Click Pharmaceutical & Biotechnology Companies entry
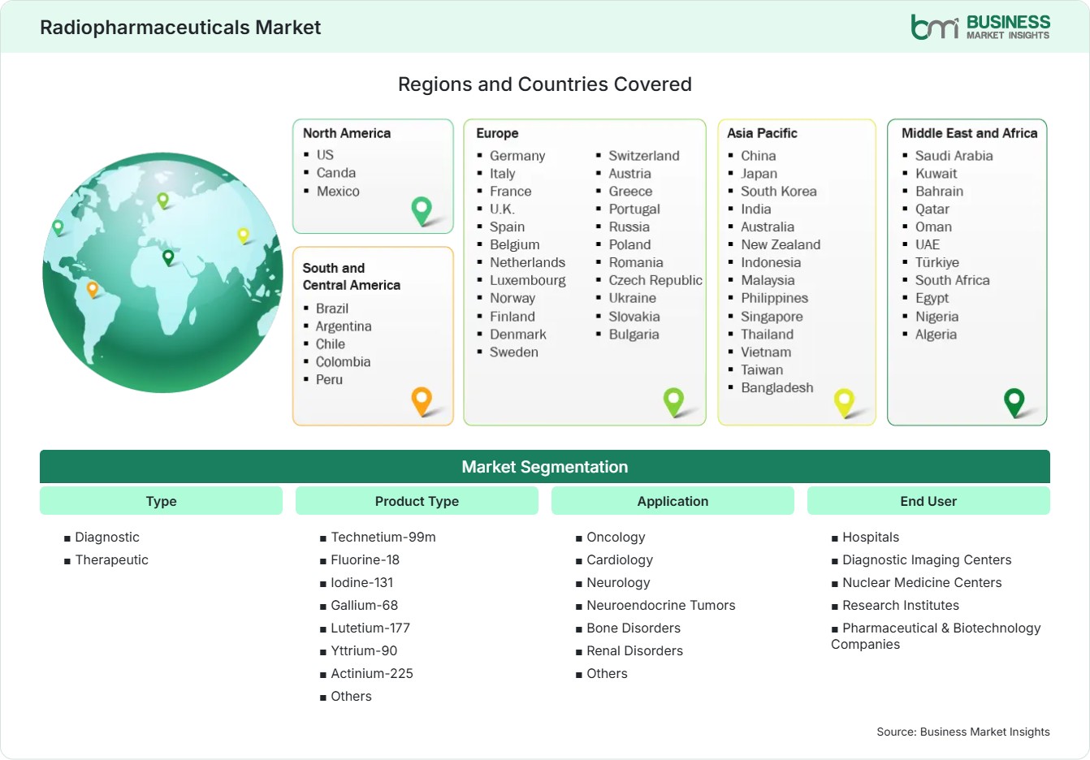Screen dimensions: 1090x760 (x=936, y=637)
